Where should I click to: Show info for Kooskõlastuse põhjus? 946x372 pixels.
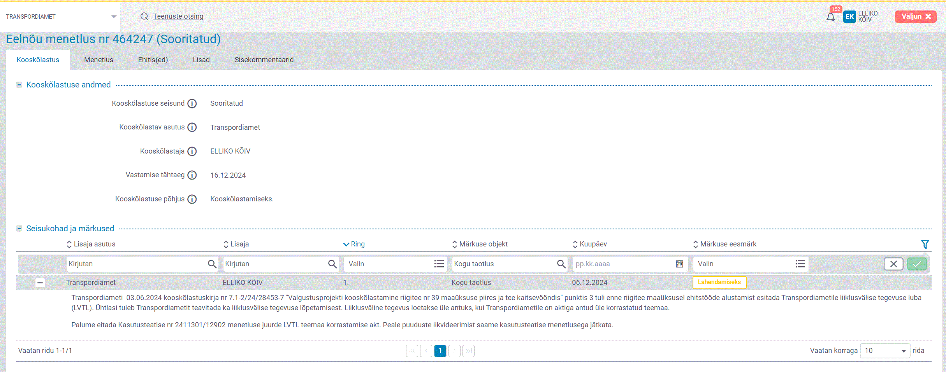tap(192, 199)
